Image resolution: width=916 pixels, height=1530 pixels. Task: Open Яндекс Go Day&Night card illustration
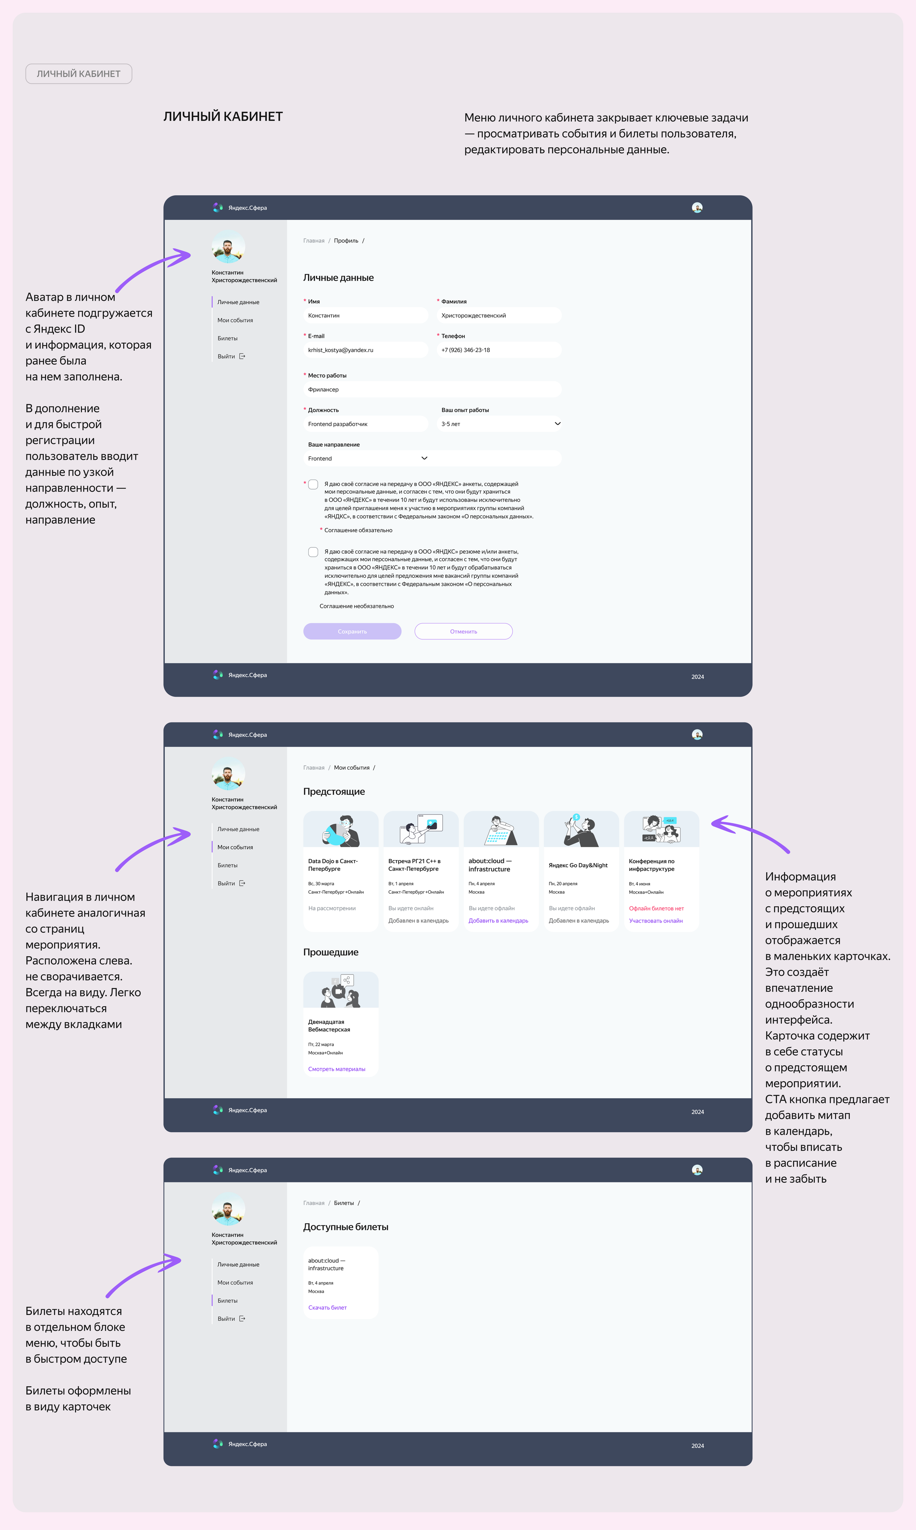581,829
